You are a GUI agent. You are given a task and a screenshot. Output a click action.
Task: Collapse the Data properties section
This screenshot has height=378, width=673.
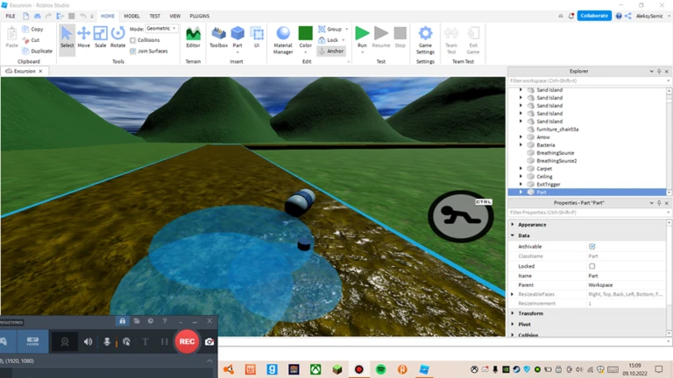(x=513, y=235)
